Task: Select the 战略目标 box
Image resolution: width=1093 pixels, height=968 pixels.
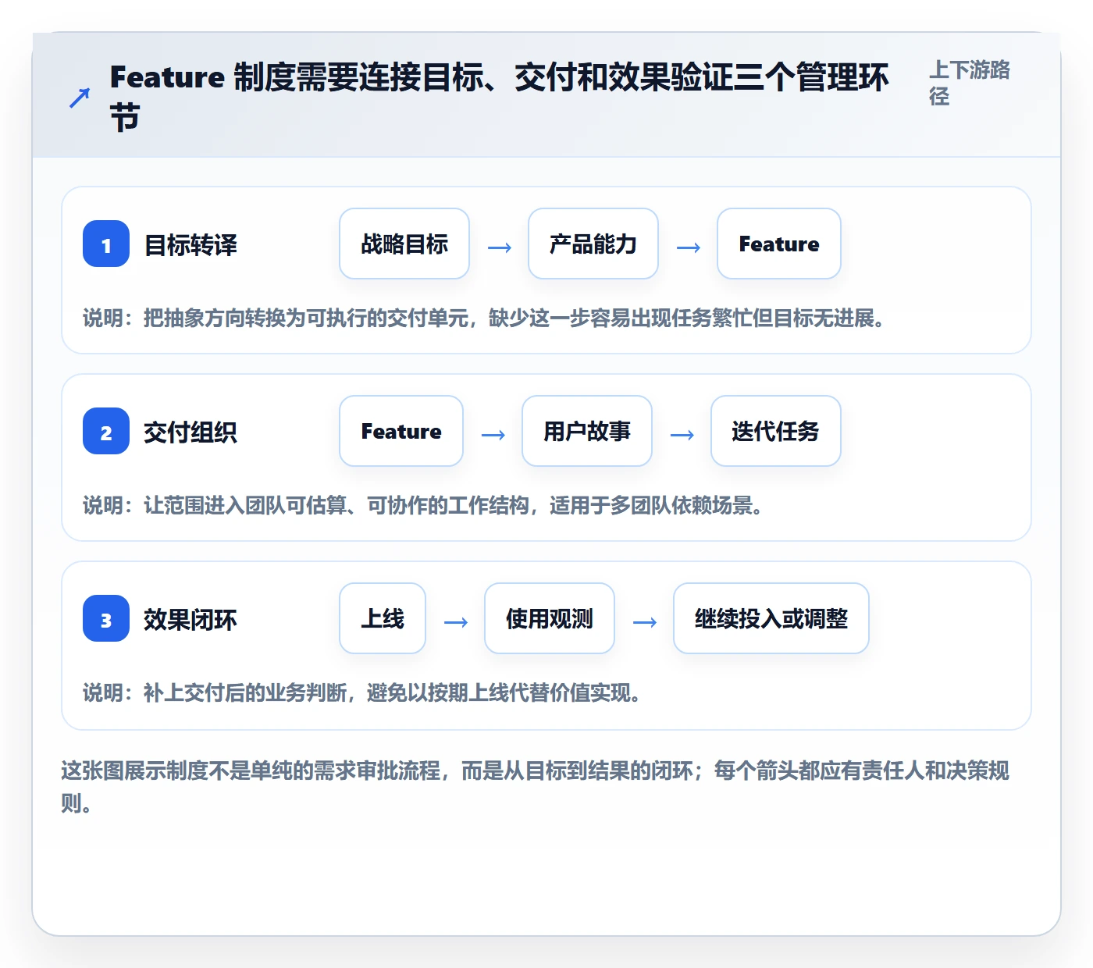Action: [x=404, y=244]
